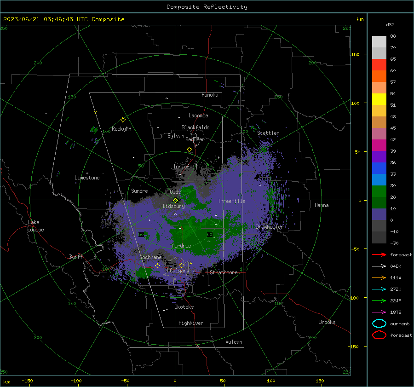414x387 pixels.
Task: Click the Hanna town label
Action: pyautogui.click(x=322, y=205)
